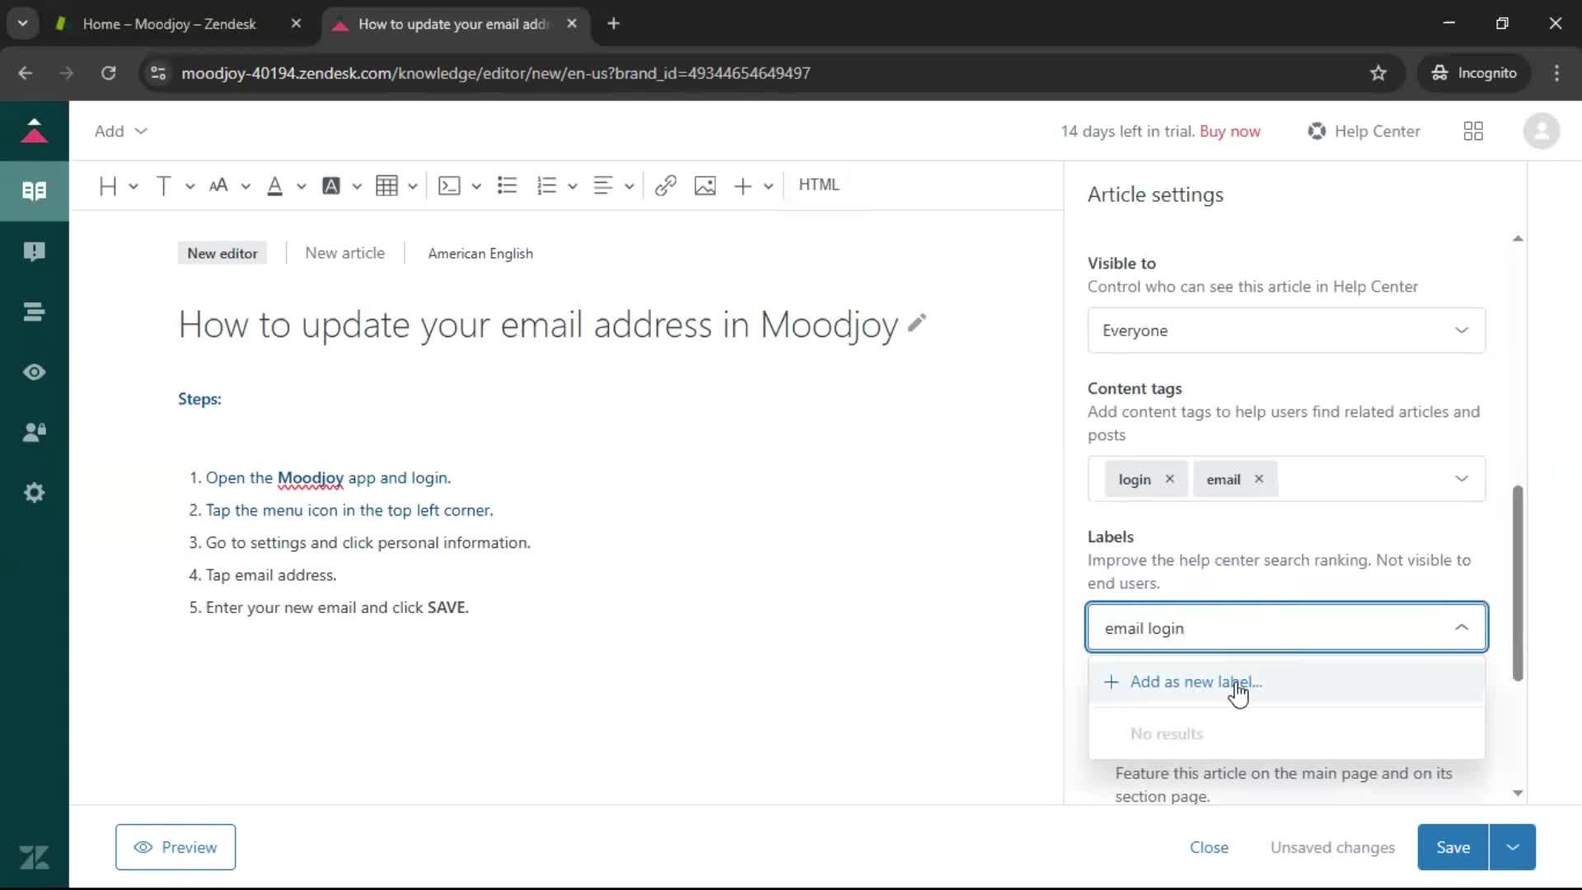Open the Font size tool
Viewport: 1582px width, 890px height.
(x=218, y=185)
